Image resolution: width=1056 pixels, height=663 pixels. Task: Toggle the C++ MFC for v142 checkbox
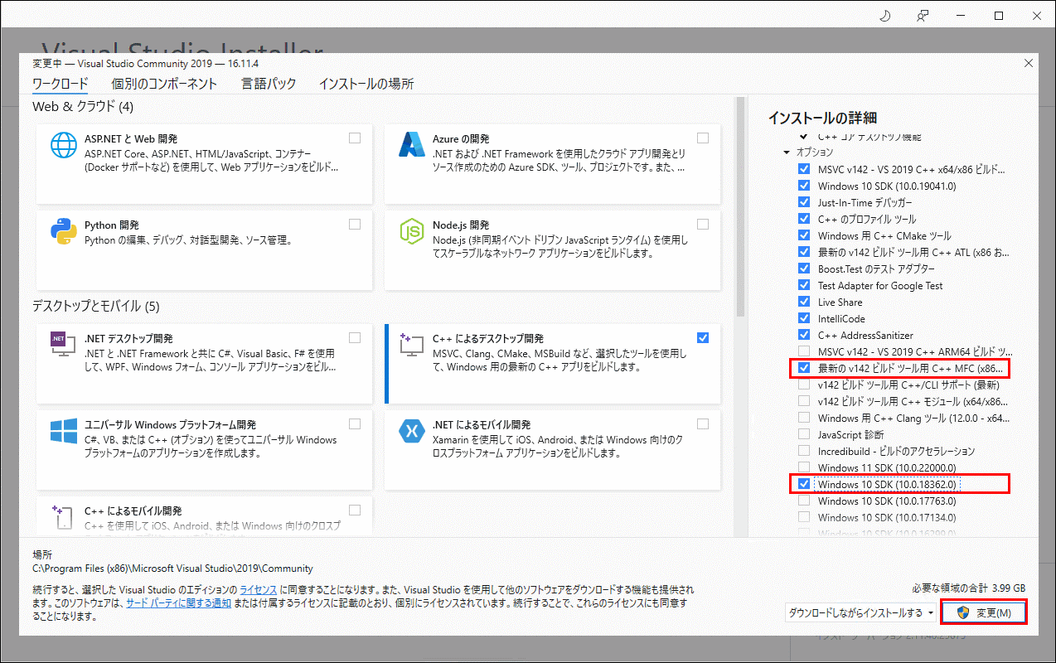(x=803, y=368)
